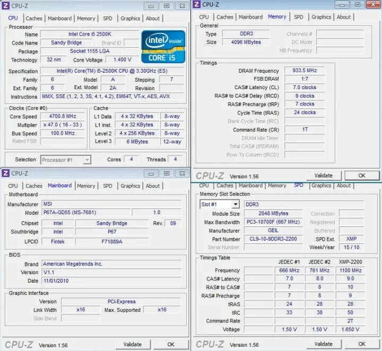Click the CPU-Z logo icon in CPU window title bar
The width and height of the screenshot is (382, 351).
coord(5,6)
